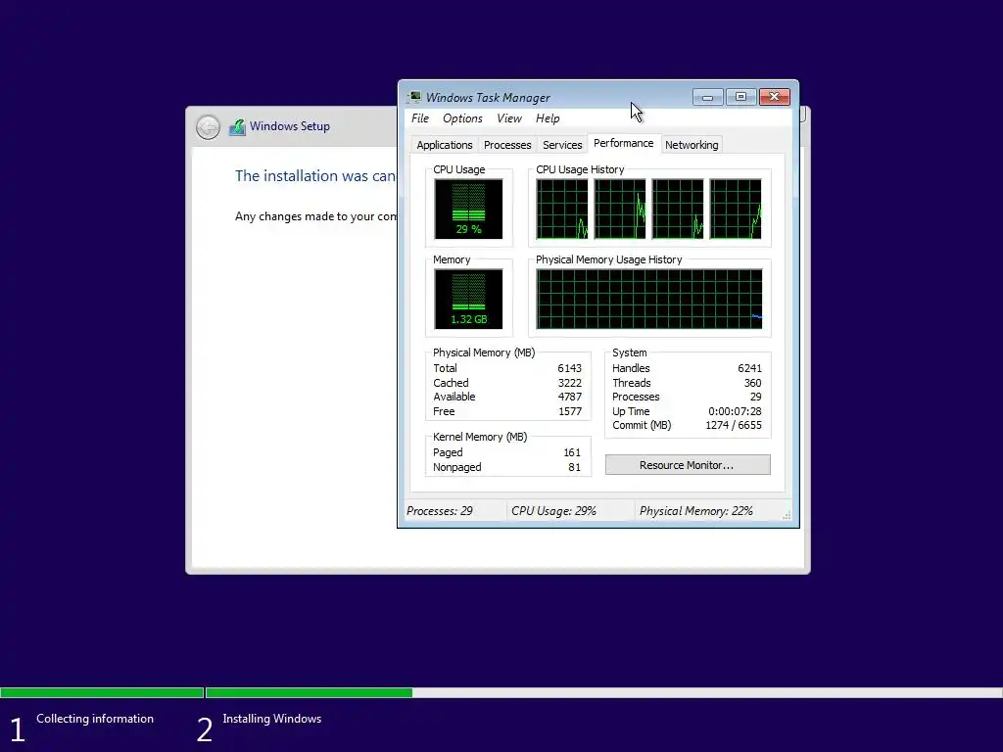Click the Available value 4787
This screenshot has width=1003, height=752.
(x=569, y=398)
